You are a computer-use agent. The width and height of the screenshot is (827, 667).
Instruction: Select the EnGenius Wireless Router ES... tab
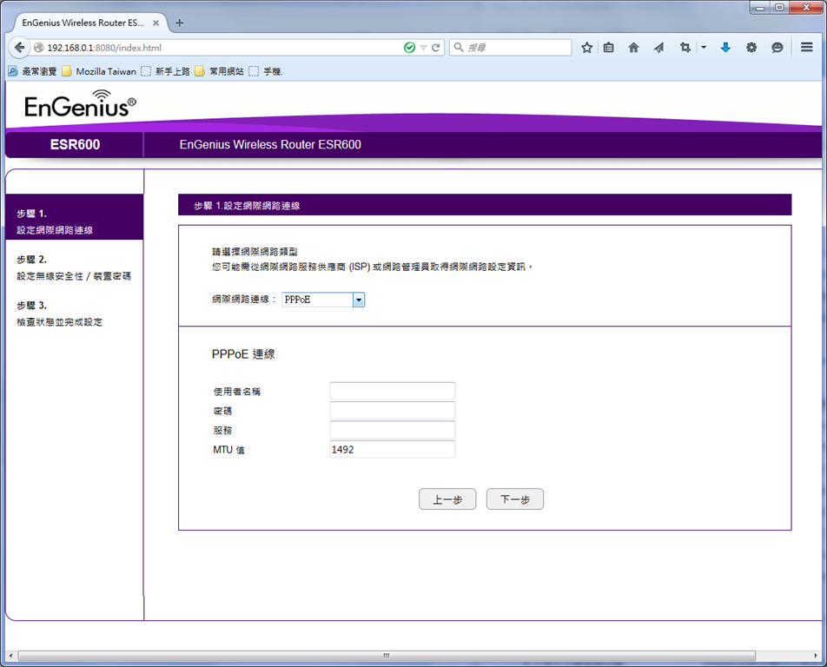[84, 23]
